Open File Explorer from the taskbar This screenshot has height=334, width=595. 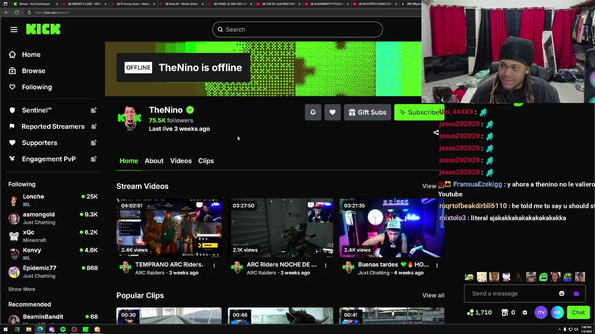click(28, 330)
